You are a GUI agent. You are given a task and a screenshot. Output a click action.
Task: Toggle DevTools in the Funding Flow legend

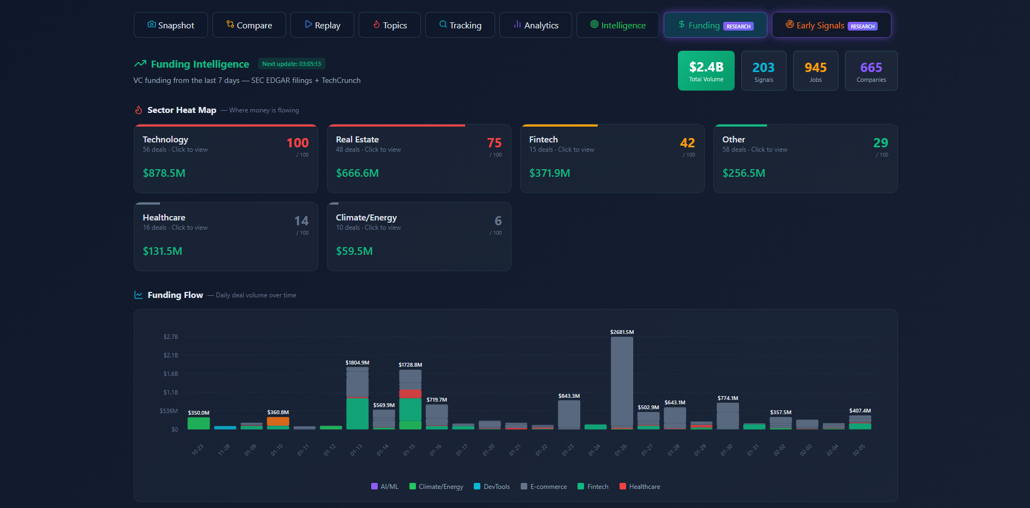pyautogui.click(x=491, y=486)
